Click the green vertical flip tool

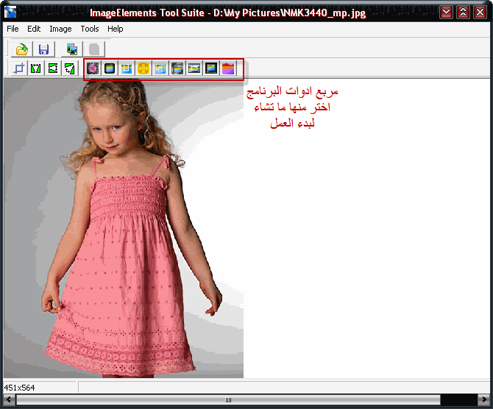53,68
